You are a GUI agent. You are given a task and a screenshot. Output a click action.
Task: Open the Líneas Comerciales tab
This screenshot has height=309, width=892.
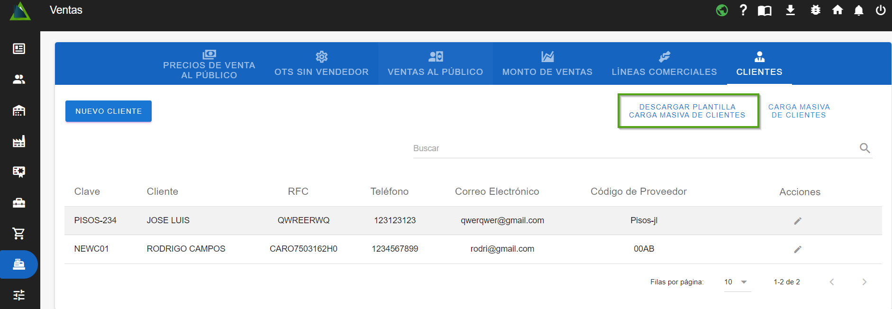coord(664,64)
